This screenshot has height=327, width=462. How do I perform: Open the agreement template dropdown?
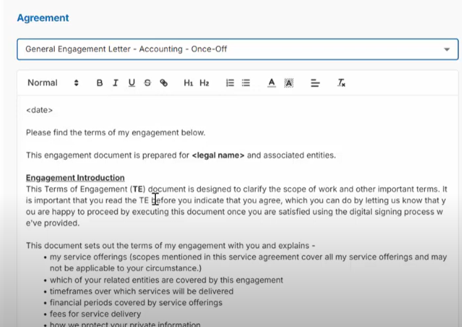[238, 49]
